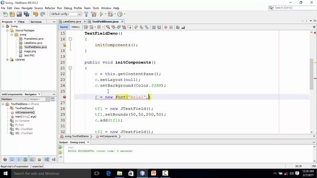Click the Profile Project clock icon
The width and height of the screenshot is (317, 178).
(x=120, y=14)
